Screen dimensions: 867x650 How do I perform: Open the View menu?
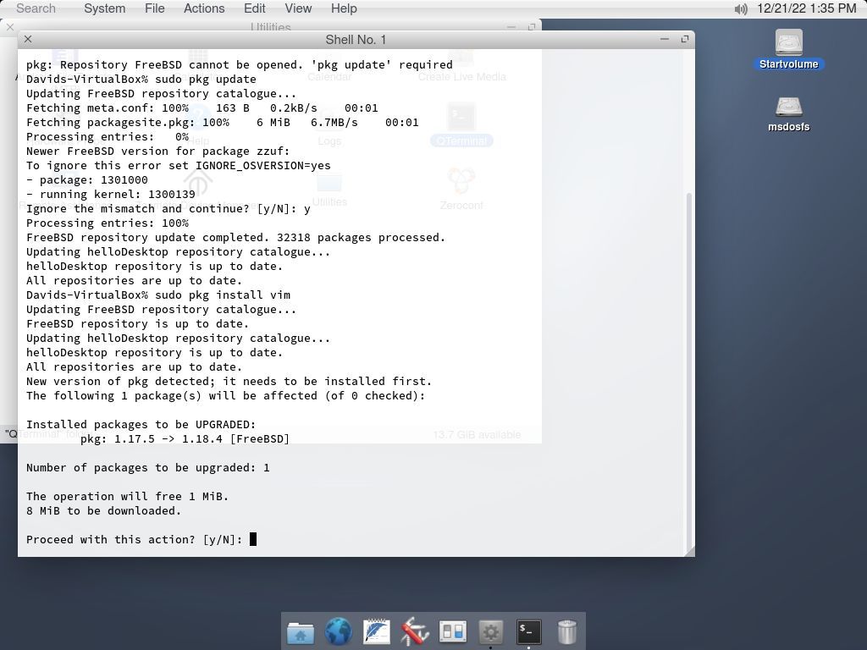(298, 8)
